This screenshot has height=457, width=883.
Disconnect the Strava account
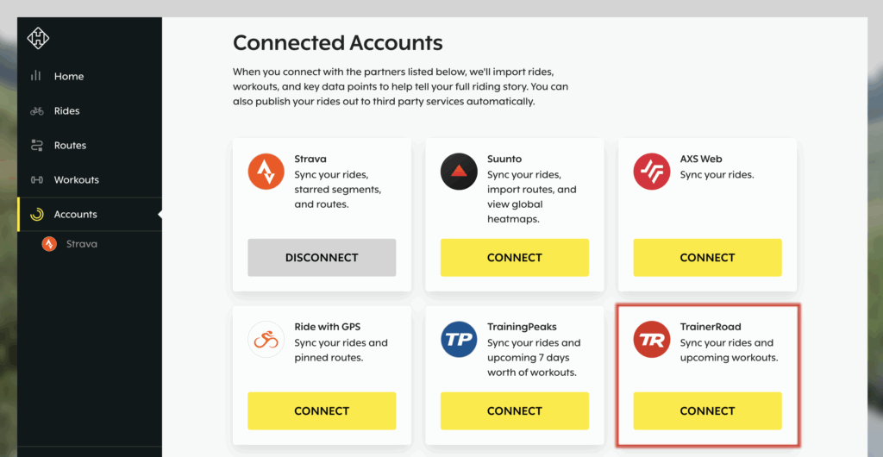pos(322,258)
